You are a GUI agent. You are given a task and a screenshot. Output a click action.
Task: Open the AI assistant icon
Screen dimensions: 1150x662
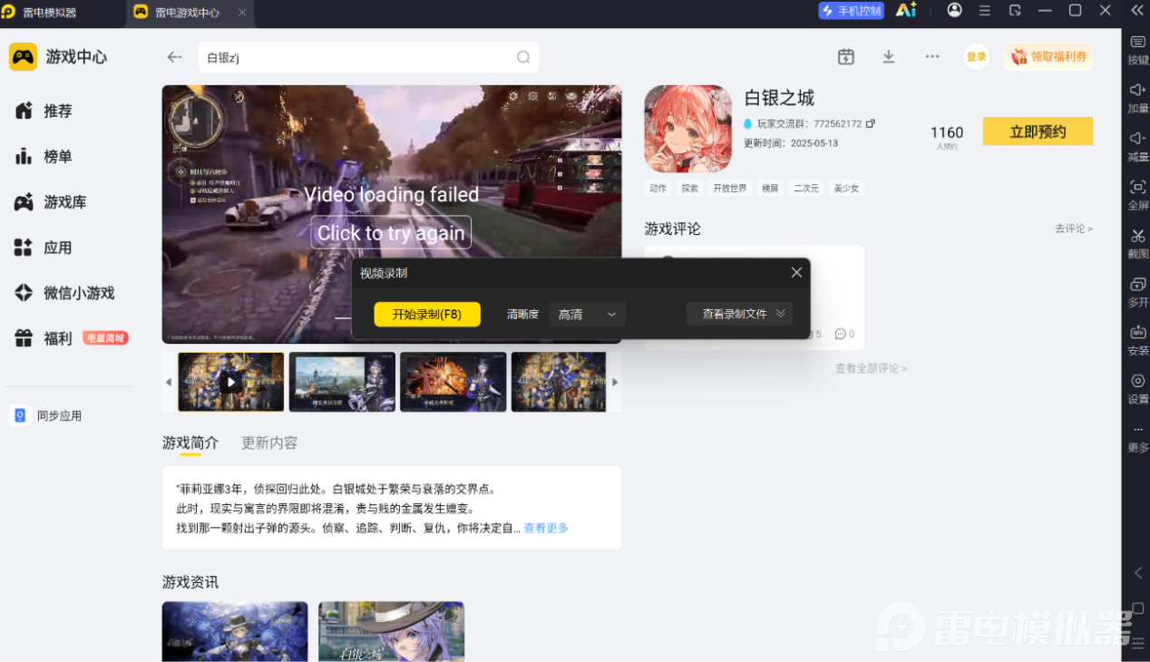(906, 10)
